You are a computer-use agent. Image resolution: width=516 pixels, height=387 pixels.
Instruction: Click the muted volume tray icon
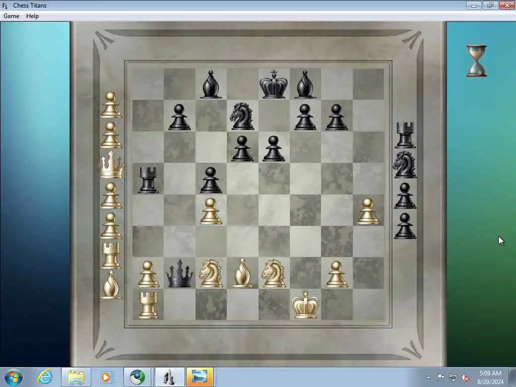[465, 378]
